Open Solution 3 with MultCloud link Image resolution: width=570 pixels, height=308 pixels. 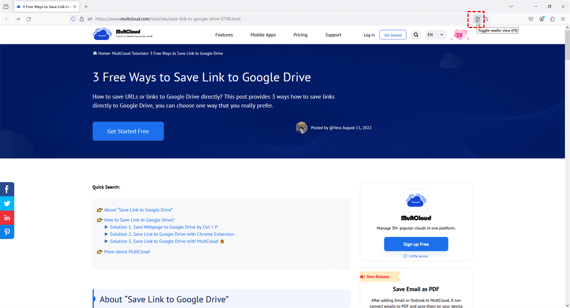pyautogui.click(x=164, y=241)
